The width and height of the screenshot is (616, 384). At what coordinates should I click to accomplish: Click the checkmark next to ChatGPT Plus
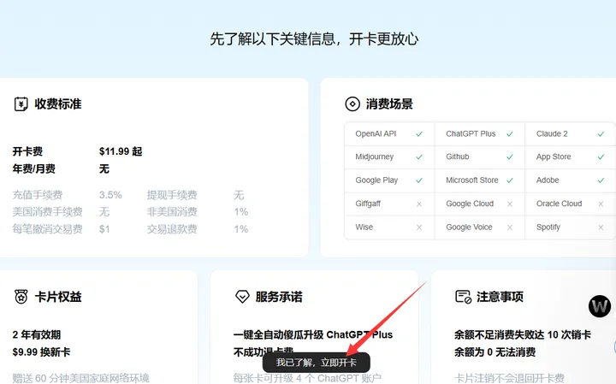(x=509, y=134)
